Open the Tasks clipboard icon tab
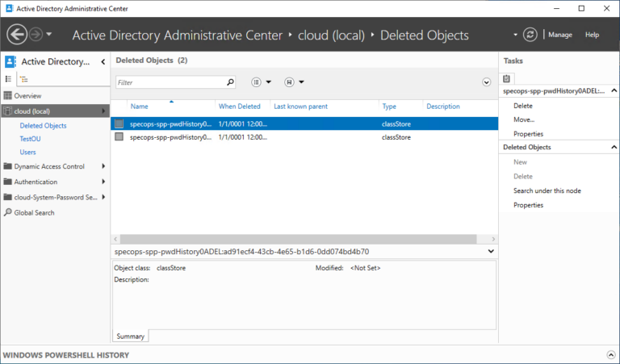620x364 pixels. (507, 78)
